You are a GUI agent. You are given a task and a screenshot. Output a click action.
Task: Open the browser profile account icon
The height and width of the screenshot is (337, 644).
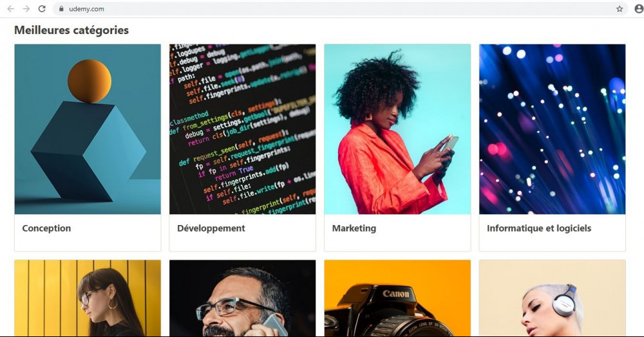click(x=639, y=8)
